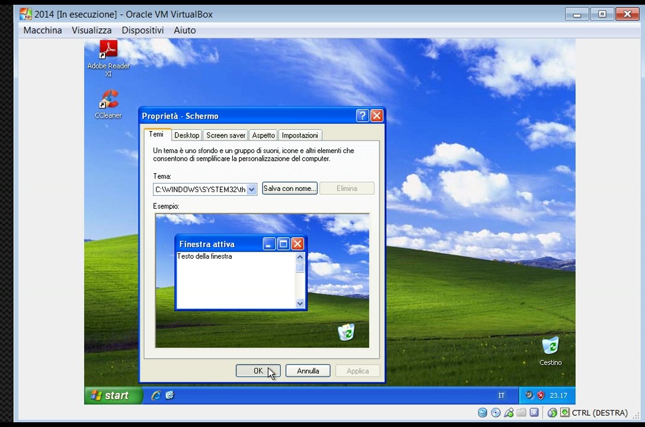Click VirtualBox mouse integration status icon
The height and width of the screenshot is (427, 645).
pos(553,413)
